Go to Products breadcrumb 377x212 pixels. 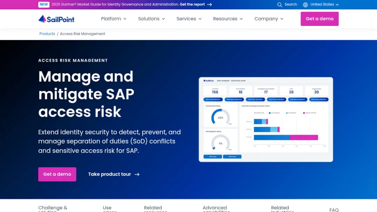(x=47, y=34)
